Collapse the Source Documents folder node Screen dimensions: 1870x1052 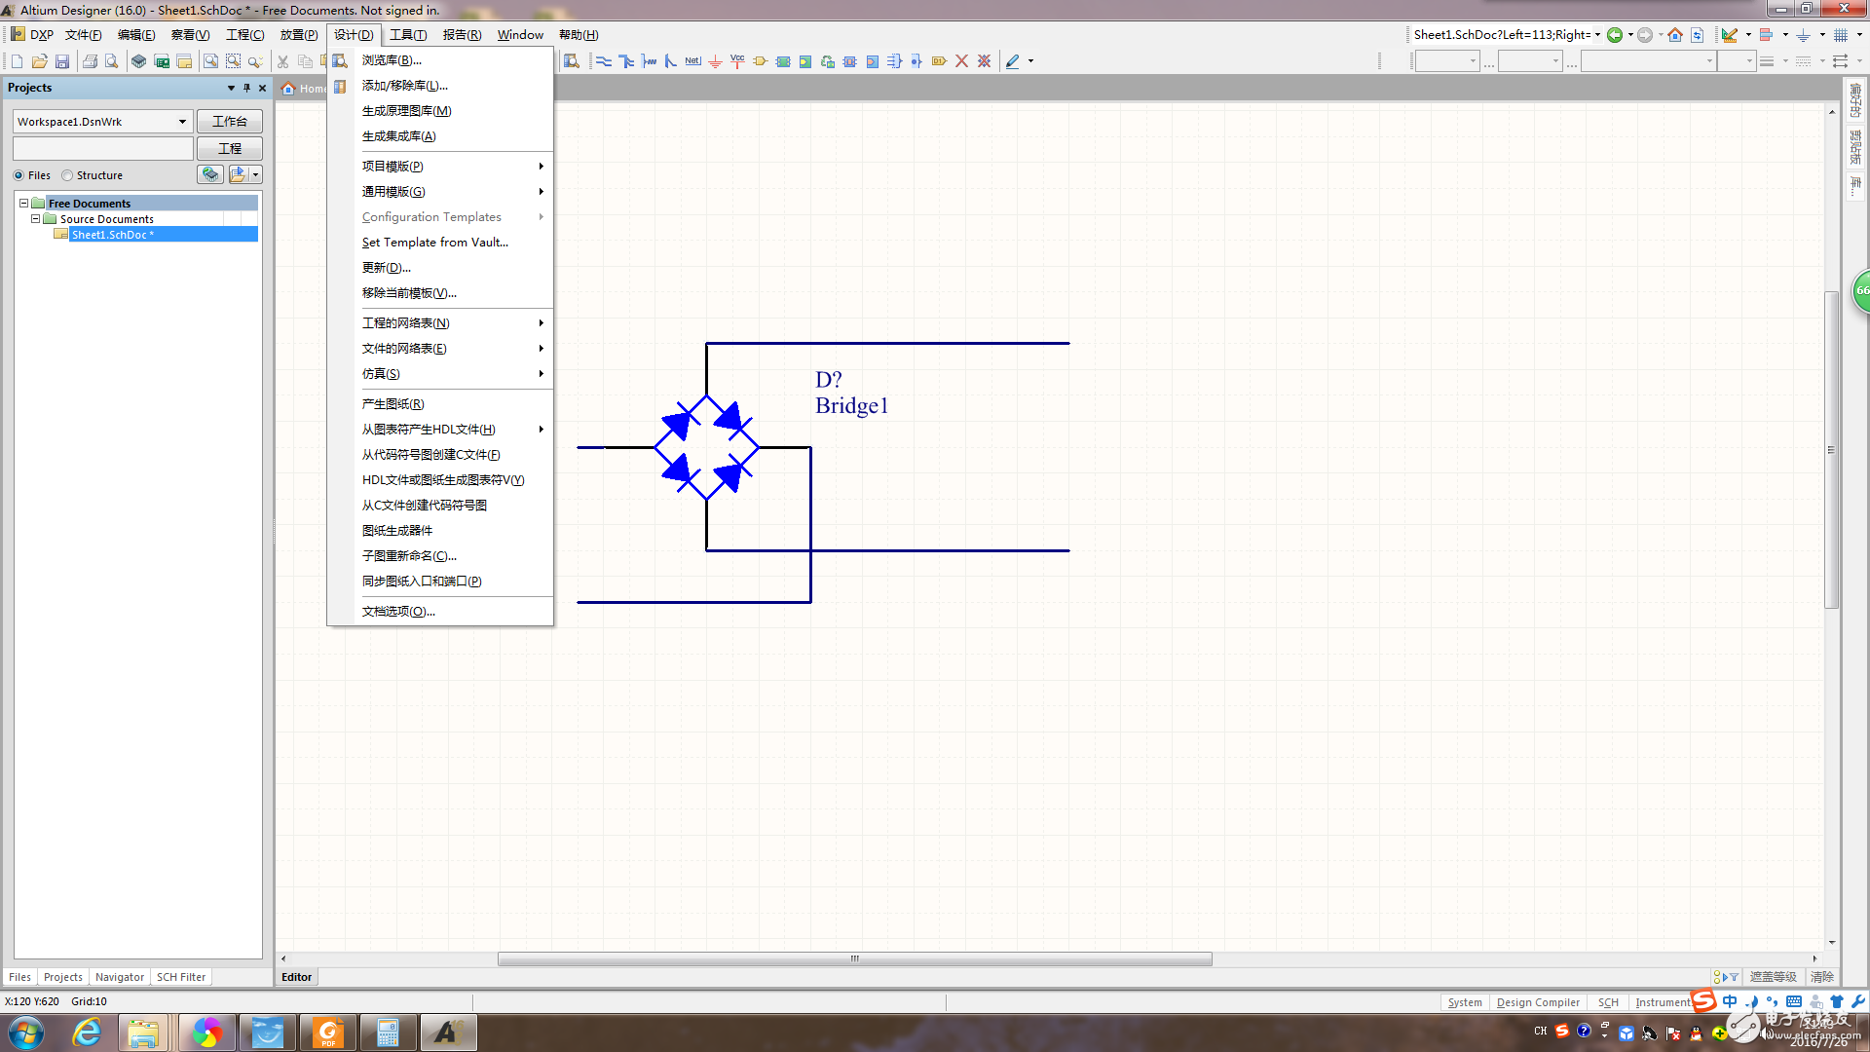[x=36, y=219]
